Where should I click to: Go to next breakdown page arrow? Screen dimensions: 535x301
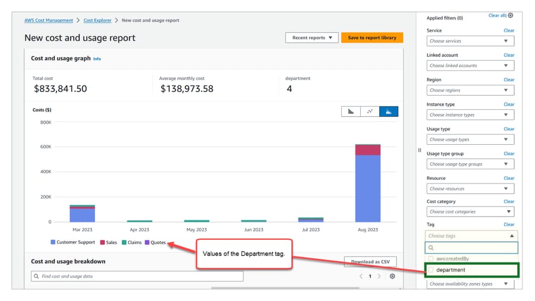tap(379, 276)
